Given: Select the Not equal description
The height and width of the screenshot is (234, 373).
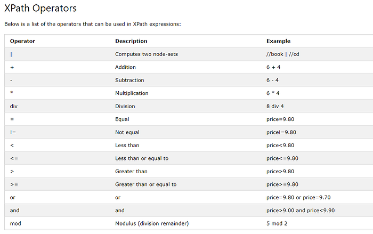Looking at the screenshot, I should point(127,132).
